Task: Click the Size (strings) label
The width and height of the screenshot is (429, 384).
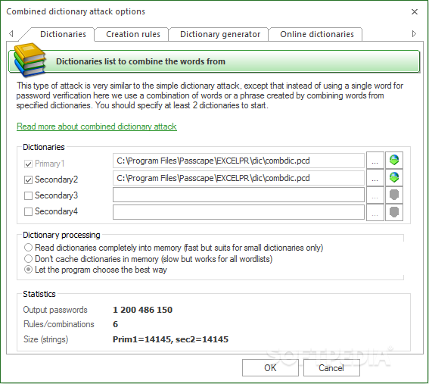Action: pos(45,339)
